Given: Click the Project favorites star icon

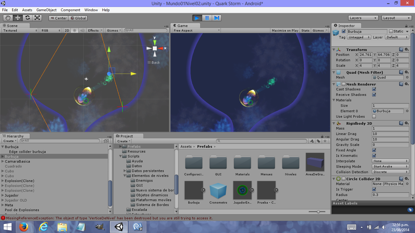Looking at the screenshot, I should click(325, 141).
